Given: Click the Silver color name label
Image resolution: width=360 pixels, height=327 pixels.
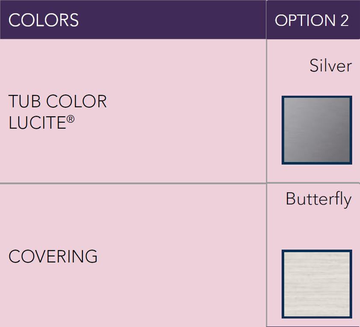Looking at the screenshot, I should [x=330, y=66].
